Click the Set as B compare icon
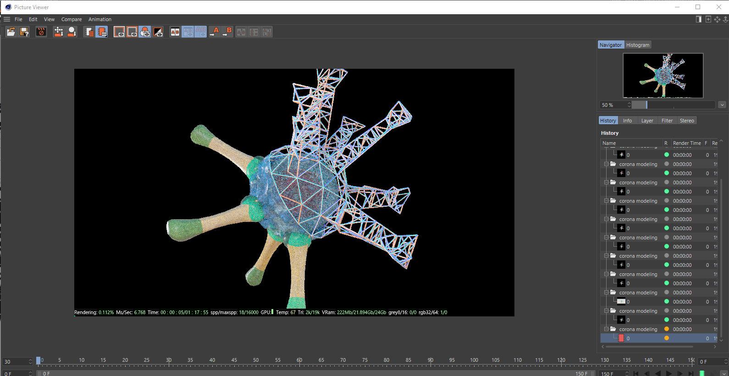 coord(227,32)
